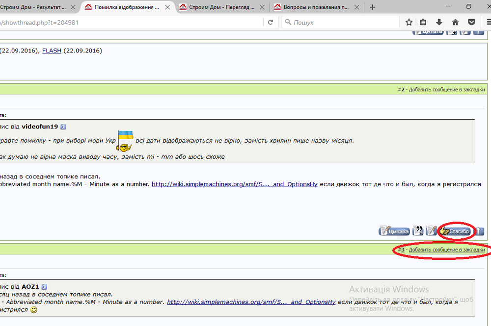Click the Ukrainian flag smiley in quote

pos(125,141)
